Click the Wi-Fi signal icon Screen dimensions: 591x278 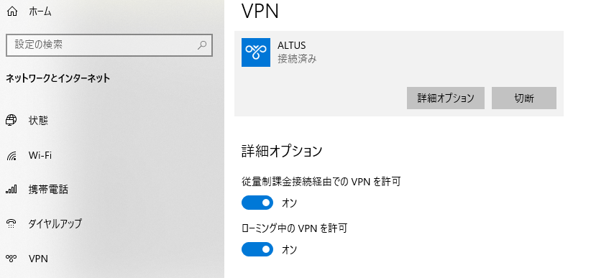[12, 155]
